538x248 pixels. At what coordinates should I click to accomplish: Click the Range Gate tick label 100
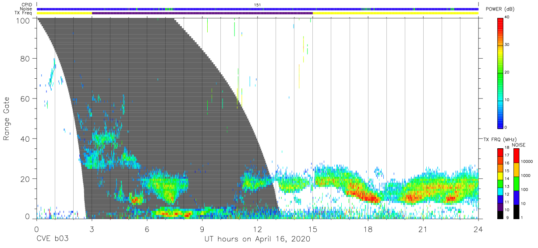(23, 21)
